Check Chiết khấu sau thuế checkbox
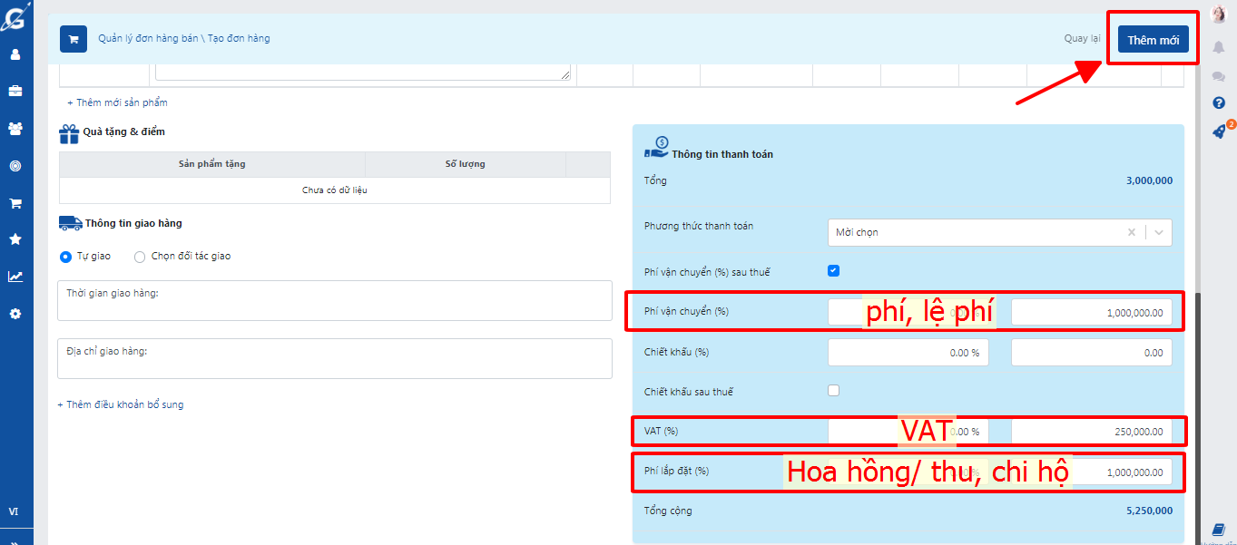 (834, 390)
